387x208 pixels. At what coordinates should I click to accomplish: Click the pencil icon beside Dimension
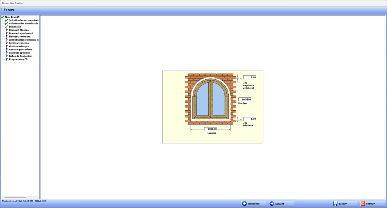click(7, 27)
